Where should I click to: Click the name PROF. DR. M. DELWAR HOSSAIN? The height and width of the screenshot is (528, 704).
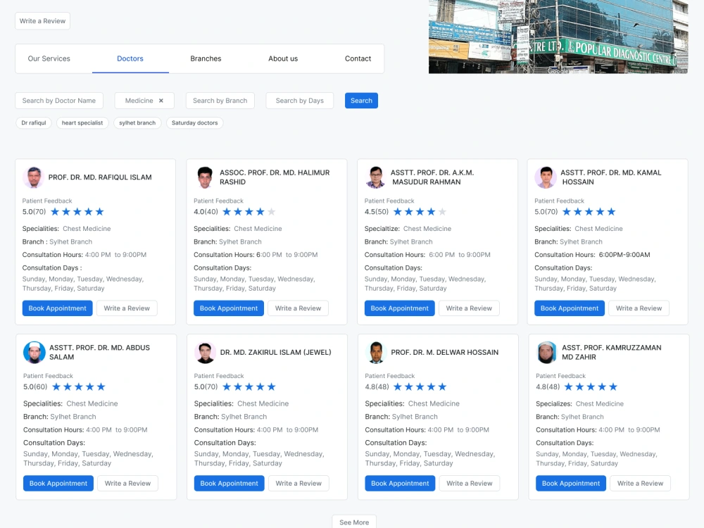(x=444, y=353)
